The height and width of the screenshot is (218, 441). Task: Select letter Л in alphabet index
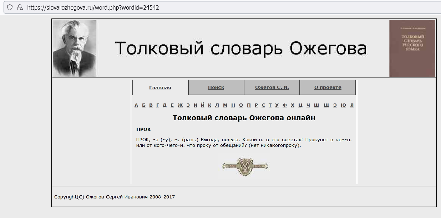217,105
